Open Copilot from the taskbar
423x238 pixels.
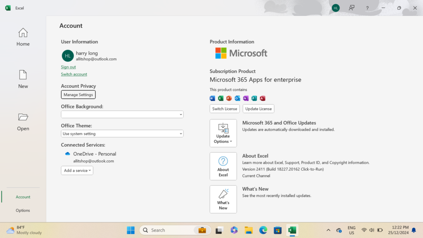(234, 230)
